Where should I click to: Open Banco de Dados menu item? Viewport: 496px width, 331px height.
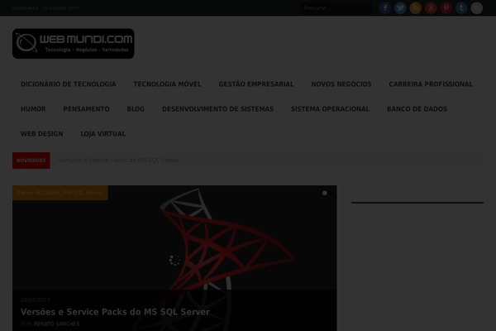click(417, 109)
